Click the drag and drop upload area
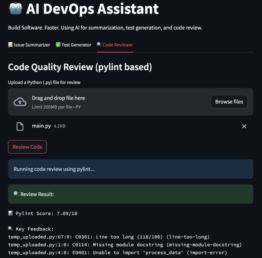262x258 pixels. tap(130, 102)
